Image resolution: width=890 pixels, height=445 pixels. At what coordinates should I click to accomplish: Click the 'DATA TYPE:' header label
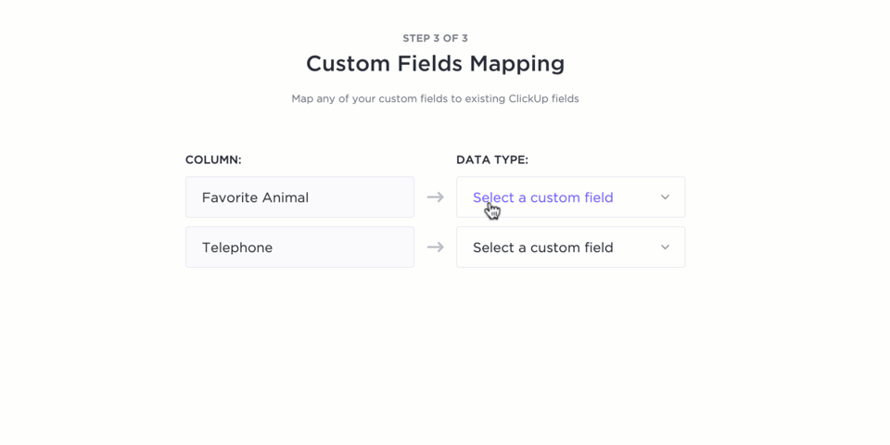tap(492, 159)
